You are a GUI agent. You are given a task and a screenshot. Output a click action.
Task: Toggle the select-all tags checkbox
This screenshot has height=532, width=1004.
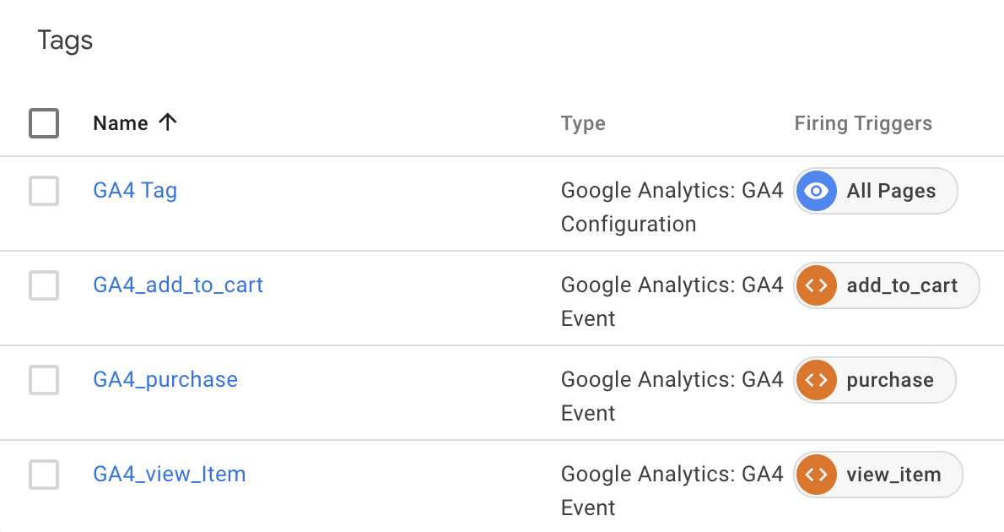[44, 123]
